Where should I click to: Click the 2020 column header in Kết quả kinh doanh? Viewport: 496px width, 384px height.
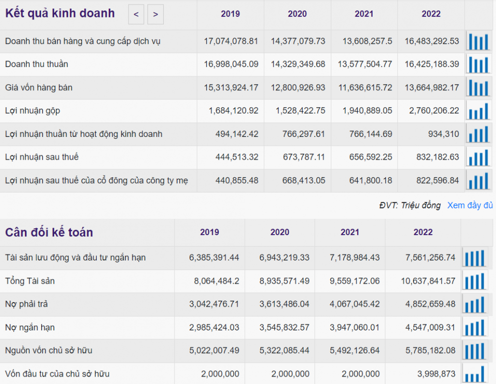click(297, 14)
